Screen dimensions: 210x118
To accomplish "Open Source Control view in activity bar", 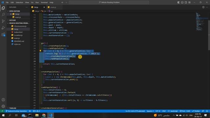I will 3,21.
